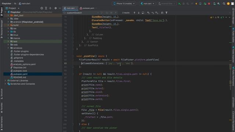Select README.md in project tree

click(x=19, y=77)
